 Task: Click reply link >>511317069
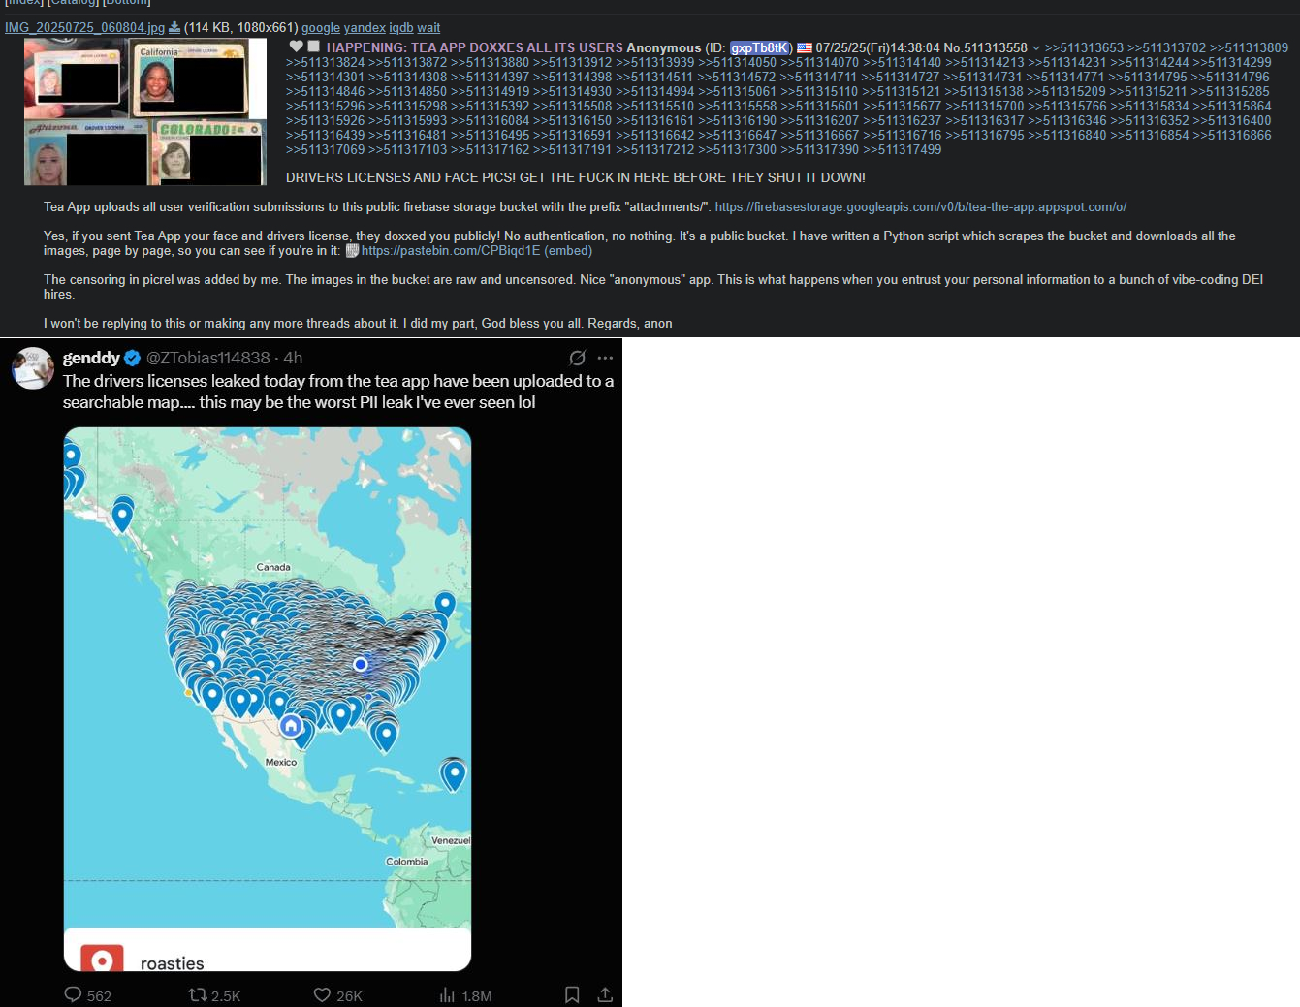326,149
